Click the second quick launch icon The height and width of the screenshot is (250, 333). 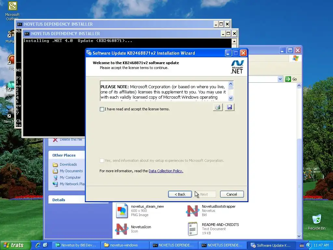[45, 245]
